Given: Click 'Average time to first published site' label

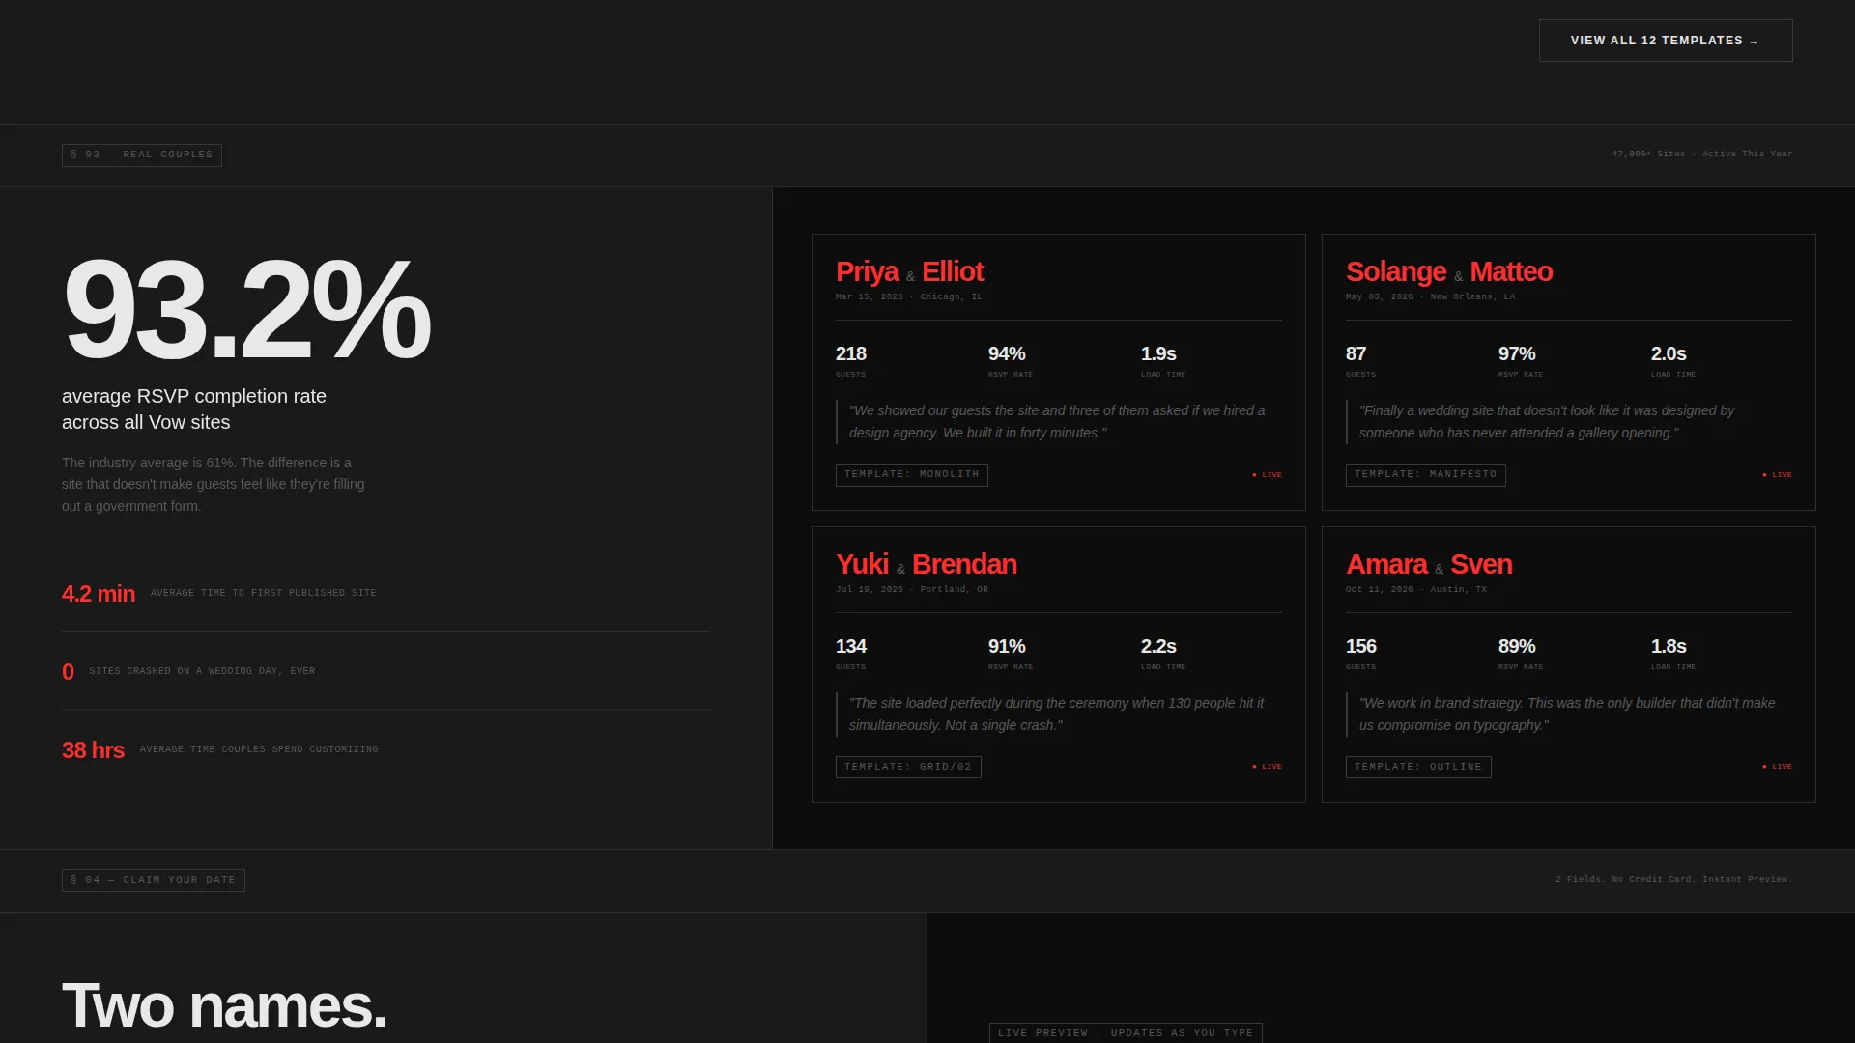Looking at the screenshot, I should point(263,593).
